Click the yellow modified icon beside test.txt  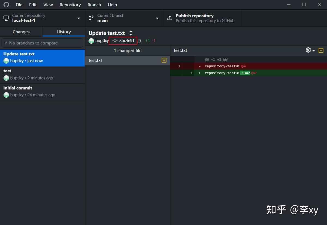(x=164, y=61)
